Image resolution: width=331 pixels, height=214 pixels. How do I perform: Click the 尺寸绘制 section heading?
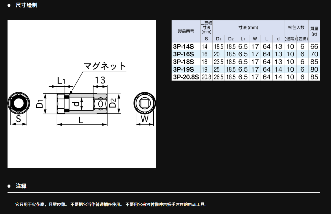[26, 5]
